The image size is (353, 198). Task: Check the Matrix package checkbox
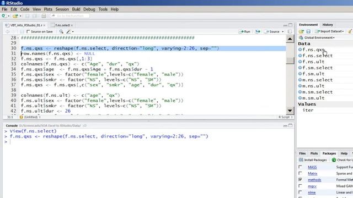(300, 173)
